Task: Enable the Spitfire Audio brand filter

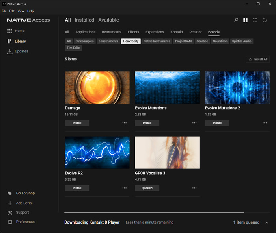Action: point(242,41)
